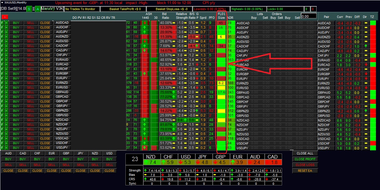Click the 40.08% Bid Ratio cell for AUDCAD

point(168,23)
